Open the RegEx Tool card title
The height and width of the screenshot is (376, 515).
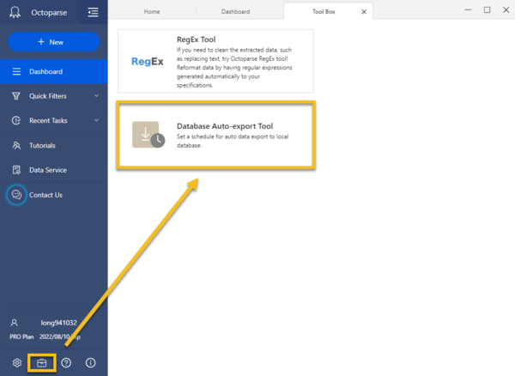pyautogui.click(x=196, y=39)
